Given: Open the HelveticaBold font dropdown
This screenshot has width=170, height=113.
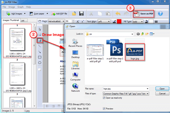Looking at the screenshot, I should [x=56, y=21].
